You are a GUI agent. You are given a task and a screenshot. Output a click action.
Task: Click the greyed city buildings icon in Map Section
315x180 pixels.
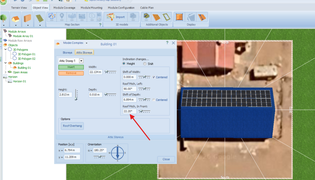click(x=72, y=17)
